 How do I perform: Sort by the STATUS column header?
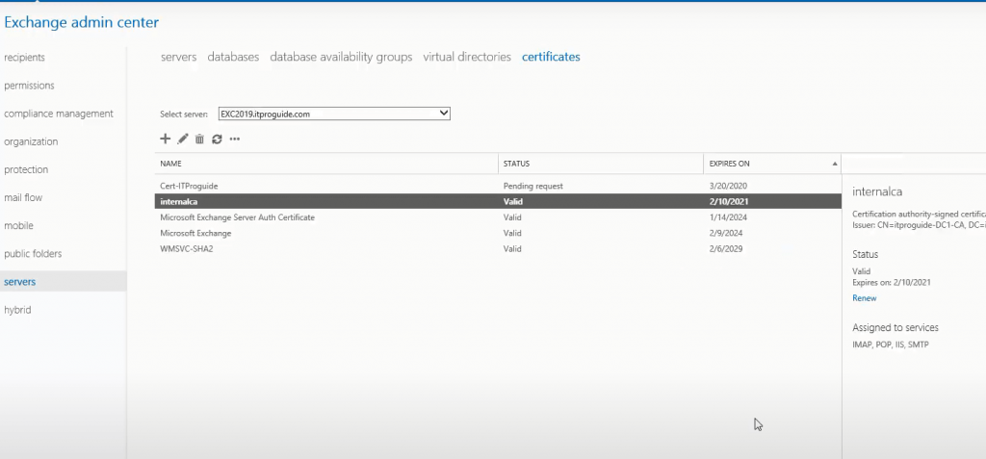(x=601, y=164)
